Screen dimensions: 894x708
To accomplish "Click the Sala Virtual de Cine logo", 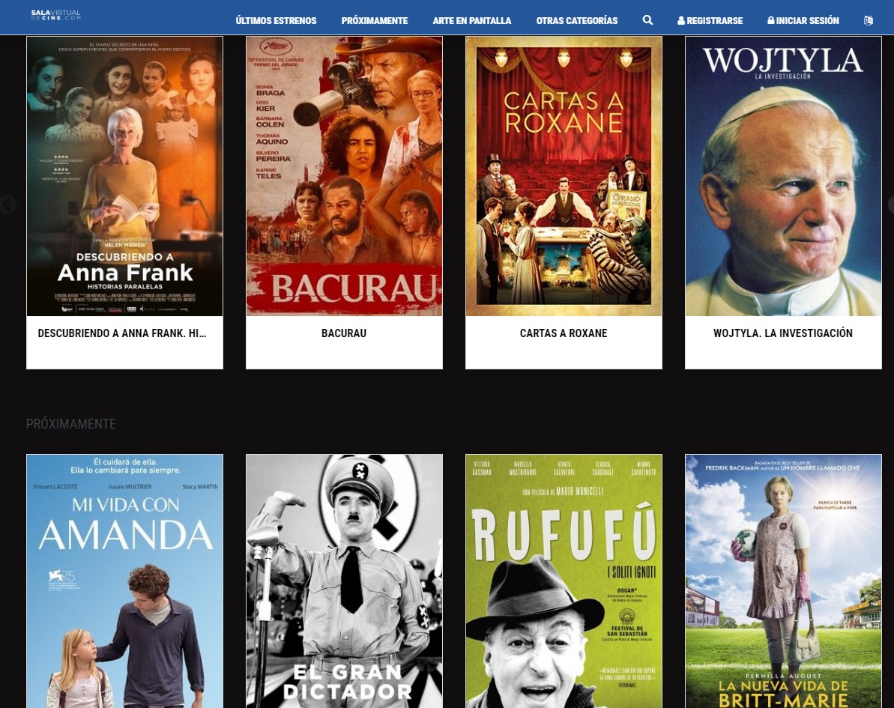I will click(x=55, y=15).
